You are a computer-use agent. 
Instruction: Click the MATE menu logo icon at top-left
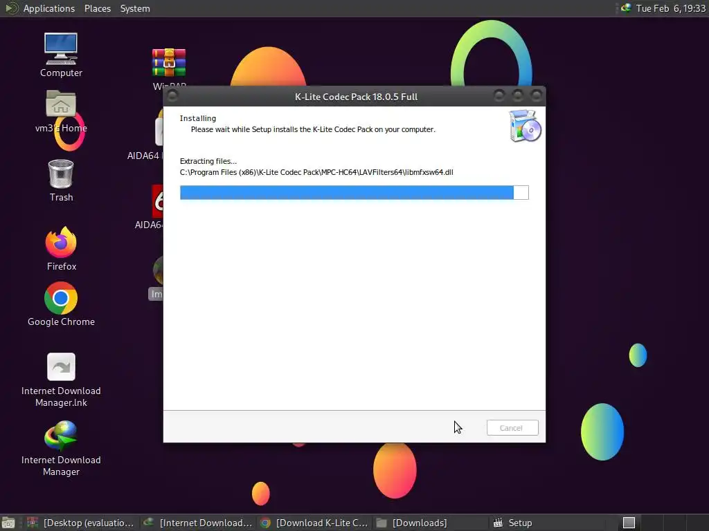pos(11,8)
